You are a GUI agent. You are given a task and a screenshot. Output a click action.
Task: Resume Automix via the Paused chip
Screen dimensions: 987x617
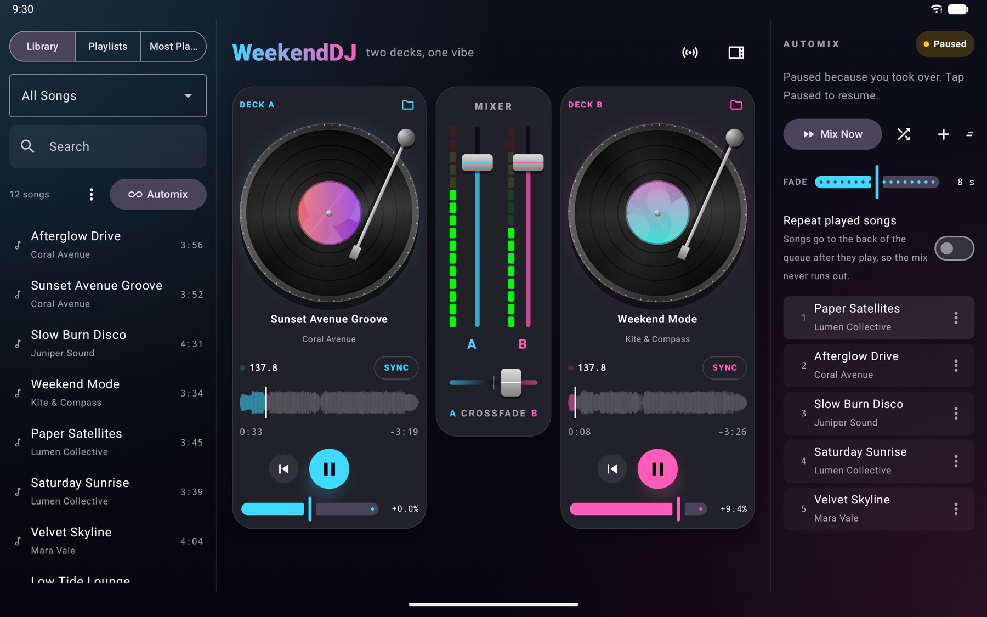click(x=945, y=44)
